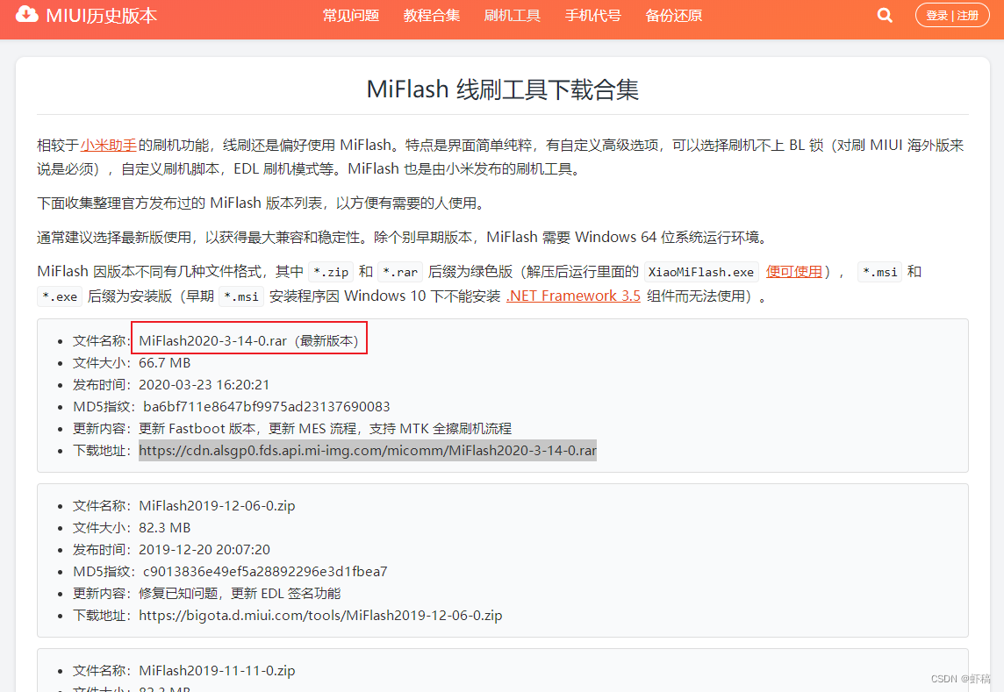Click the bigota.d.miui.com download URL
Viewport: 1004px width, 692px height.
click(x=320, y=615)
